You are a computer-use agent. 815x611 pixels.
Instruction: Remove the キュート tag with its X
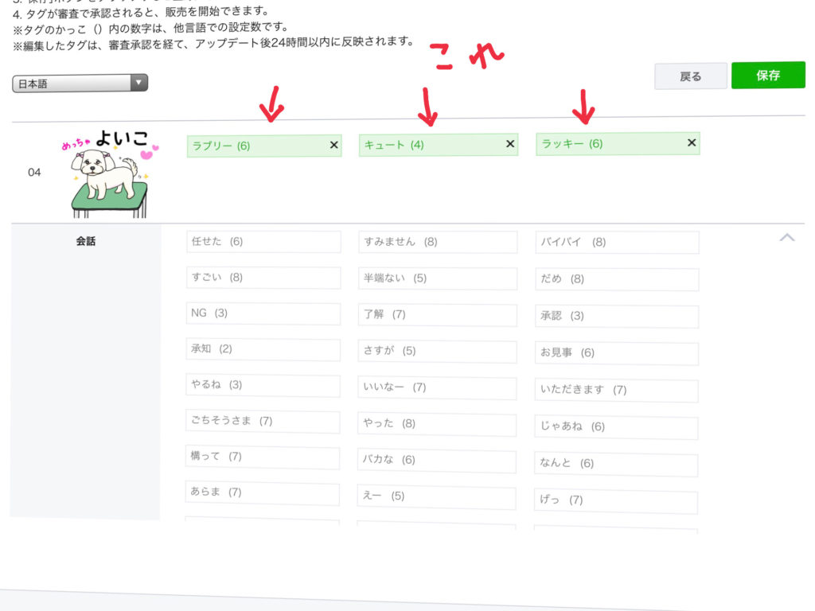510,144
